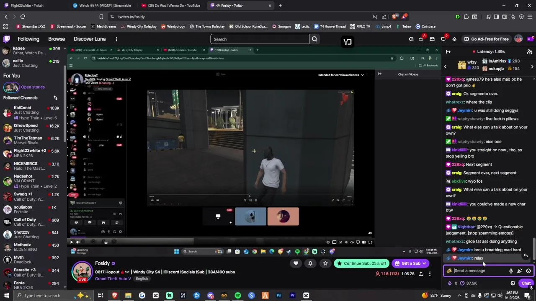The height and width of the screenshot is (301, 536).
Task: Open Spotify from the Windows taskbar
Action: tap(238, 296)
